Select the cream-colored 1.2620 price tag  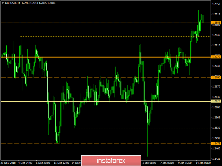pyautogui.click(x=216, y=101)
